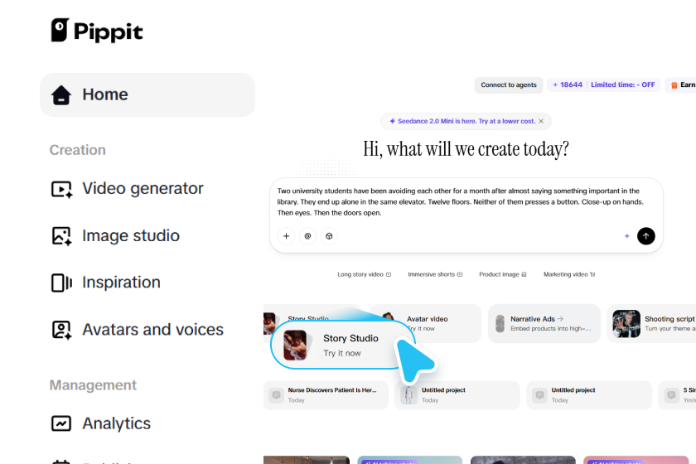This screenshot has width=696, height=464.
Task: Click the plus attachment icon
Action: coord(287,236)
